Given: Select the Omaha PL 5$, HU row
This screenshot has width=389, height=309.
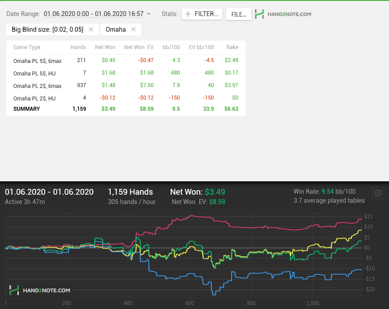Looking at the screenshot, I should point(126,73).
